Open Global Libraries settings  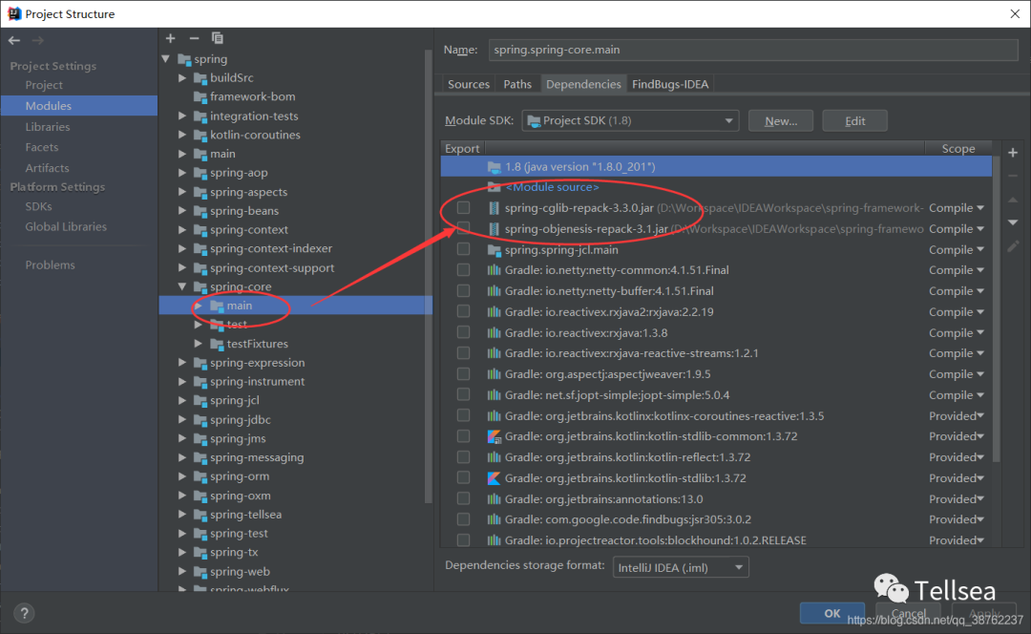66,227
